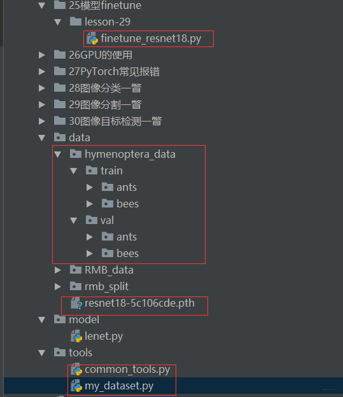Click the lenet.py Python file icon

76,336
